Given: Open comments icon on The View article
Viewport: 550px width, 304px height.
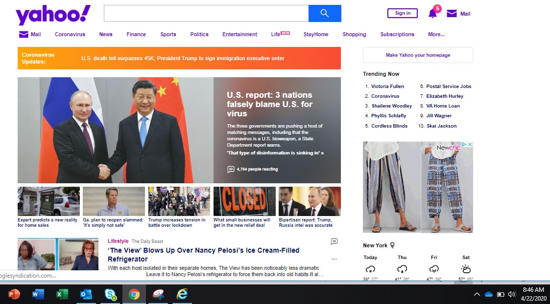Looking at the screenshot, I should click(334, 241).
